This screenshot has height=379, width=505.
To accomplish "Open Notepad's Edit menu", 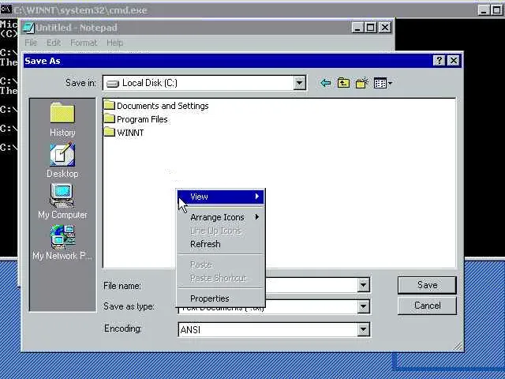I will coord(54,43).
